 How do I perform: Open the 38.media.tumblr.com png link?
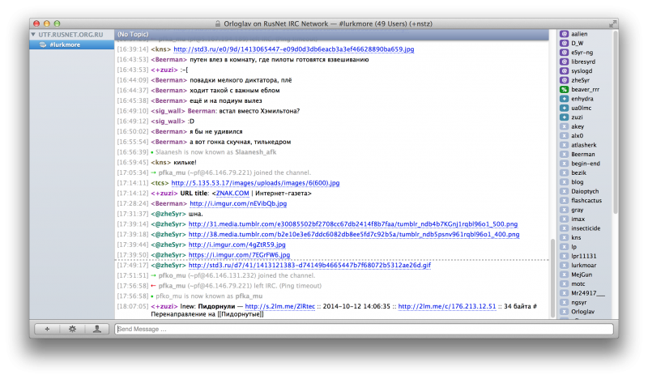click(354, 234)
